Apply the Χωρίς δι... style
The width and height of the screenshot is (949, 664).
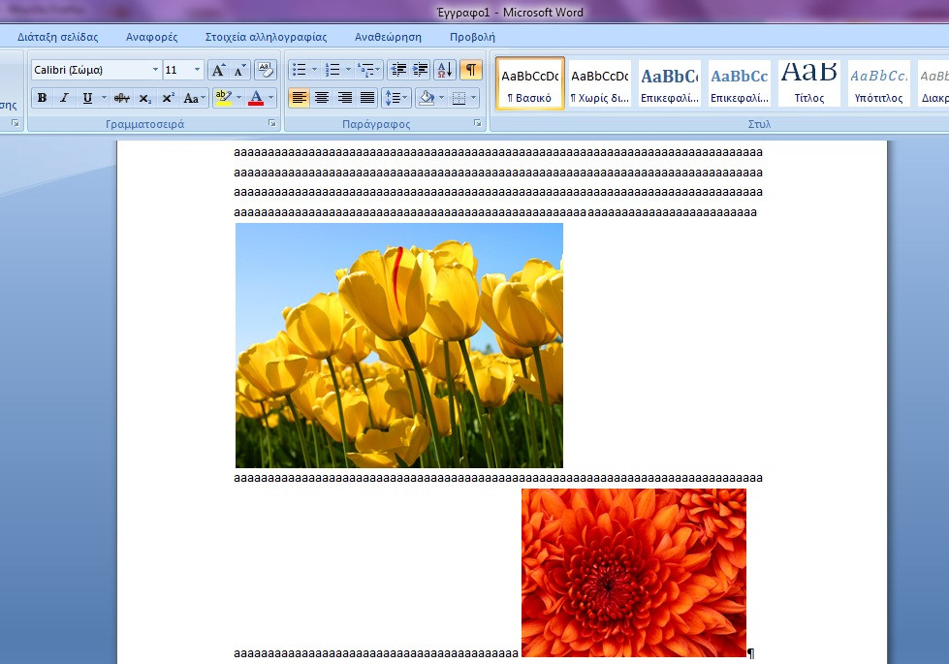point(600,84)
